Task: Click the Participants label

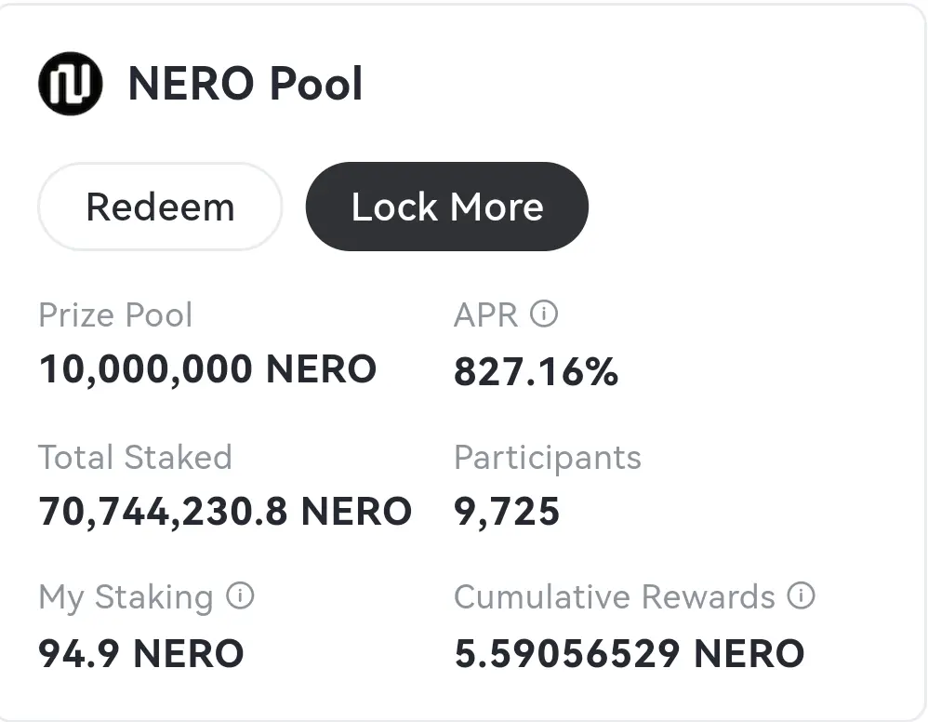Action: (x=548, y=459)
